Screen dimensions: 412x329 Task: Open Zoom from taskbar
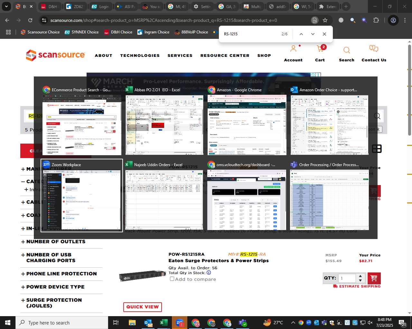click(180, 323)
